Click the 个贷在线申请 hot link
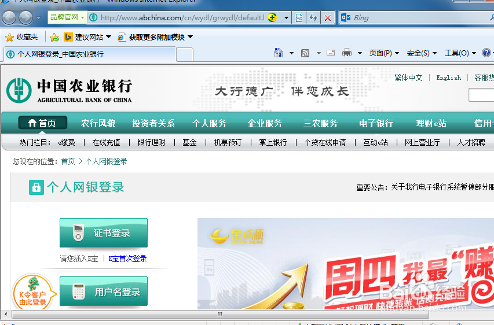 [x=325, y=142]
